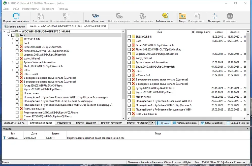Check Новая папка checkbox in right list
This screenshot has height=166, width=252.
click(129, 97)
